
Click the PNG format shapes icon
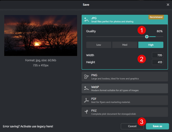(86, 77)
